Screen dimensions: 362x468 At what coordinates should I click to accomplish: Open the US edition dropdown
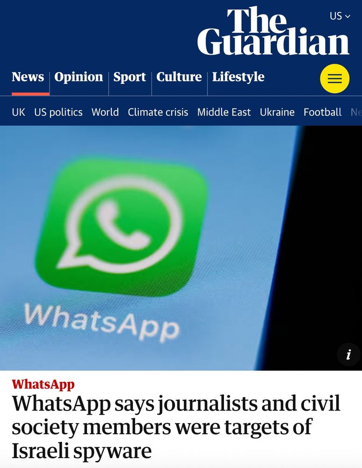click(340, 16)
